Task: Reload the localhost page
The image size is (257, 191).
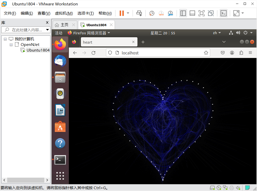Action: point(93,53)
